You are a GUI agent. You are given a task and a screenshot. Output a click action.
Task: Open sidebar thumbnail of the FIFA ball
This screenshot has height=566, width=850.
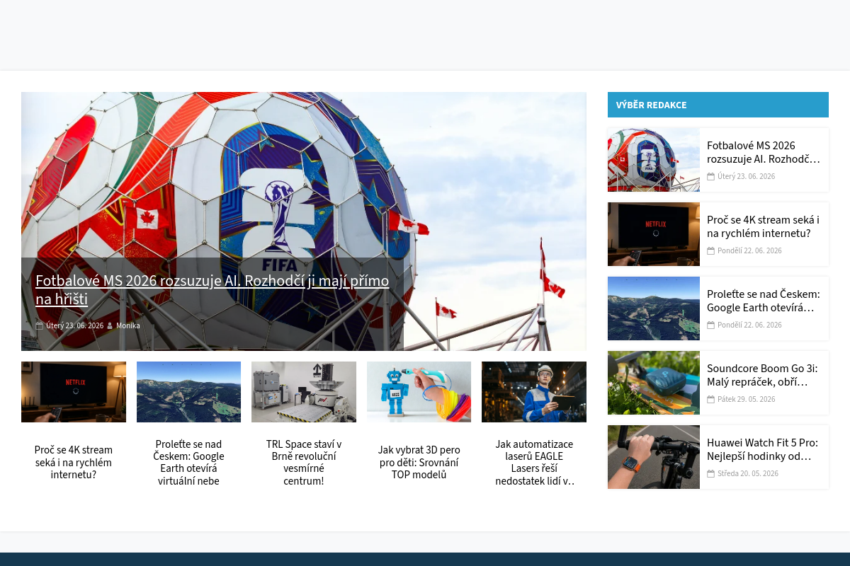pyautogui.click(x=654, y=160)
